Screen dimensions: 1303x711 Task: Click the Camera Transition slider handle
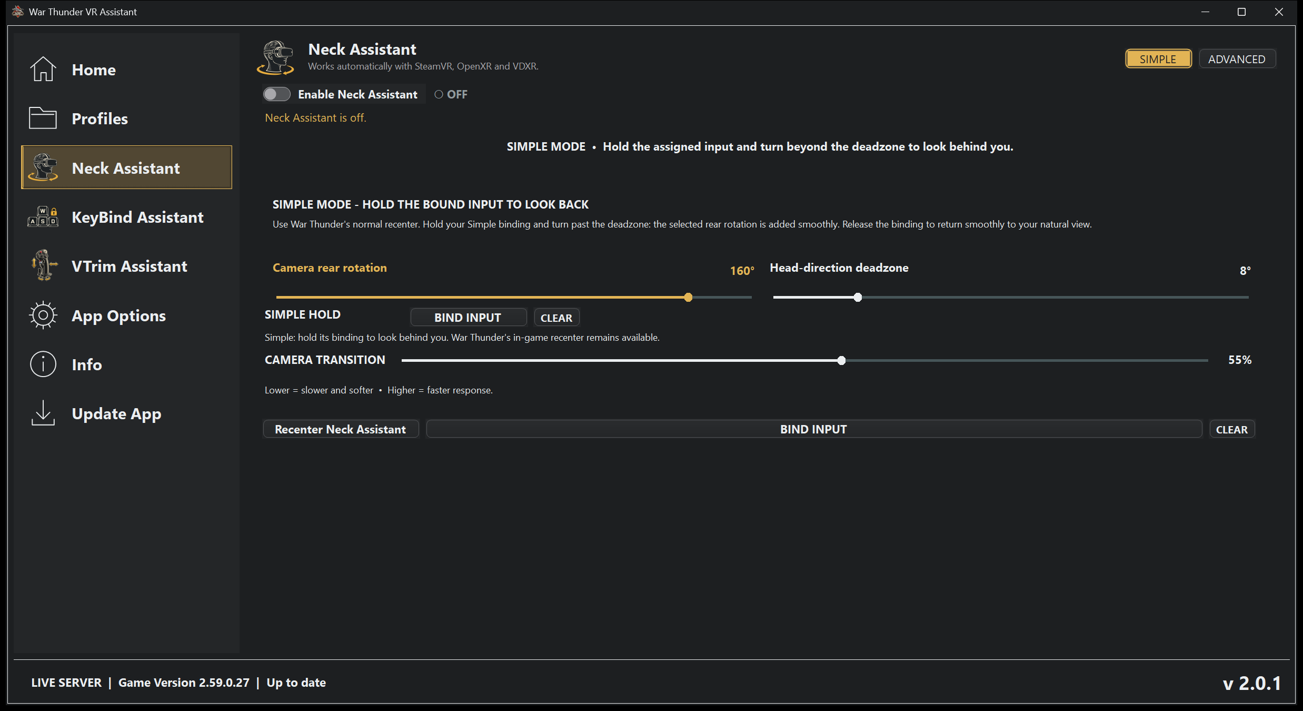[841, 360]
